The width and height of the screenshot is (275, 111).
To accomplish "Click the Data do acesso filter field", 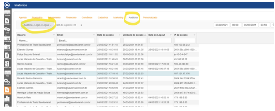I will pos(109,40).
